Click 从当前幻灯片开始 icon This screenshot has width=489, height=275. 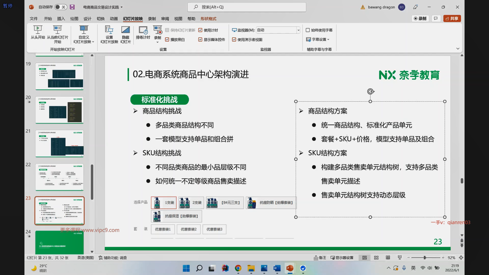click(58, 30)
